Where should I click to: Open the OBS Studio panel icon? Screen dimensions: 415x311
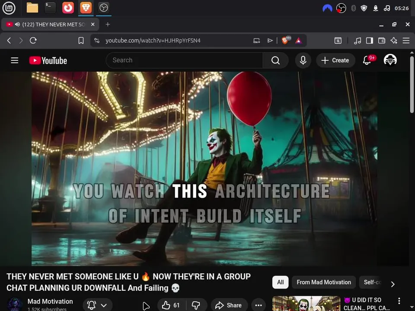coord(103,8)
